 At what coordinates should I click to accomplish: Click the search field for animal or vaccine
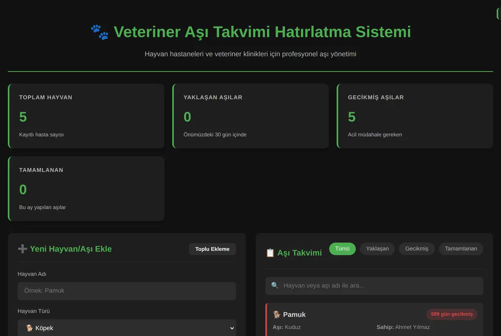pyautogui.click(x=374, y=286)
